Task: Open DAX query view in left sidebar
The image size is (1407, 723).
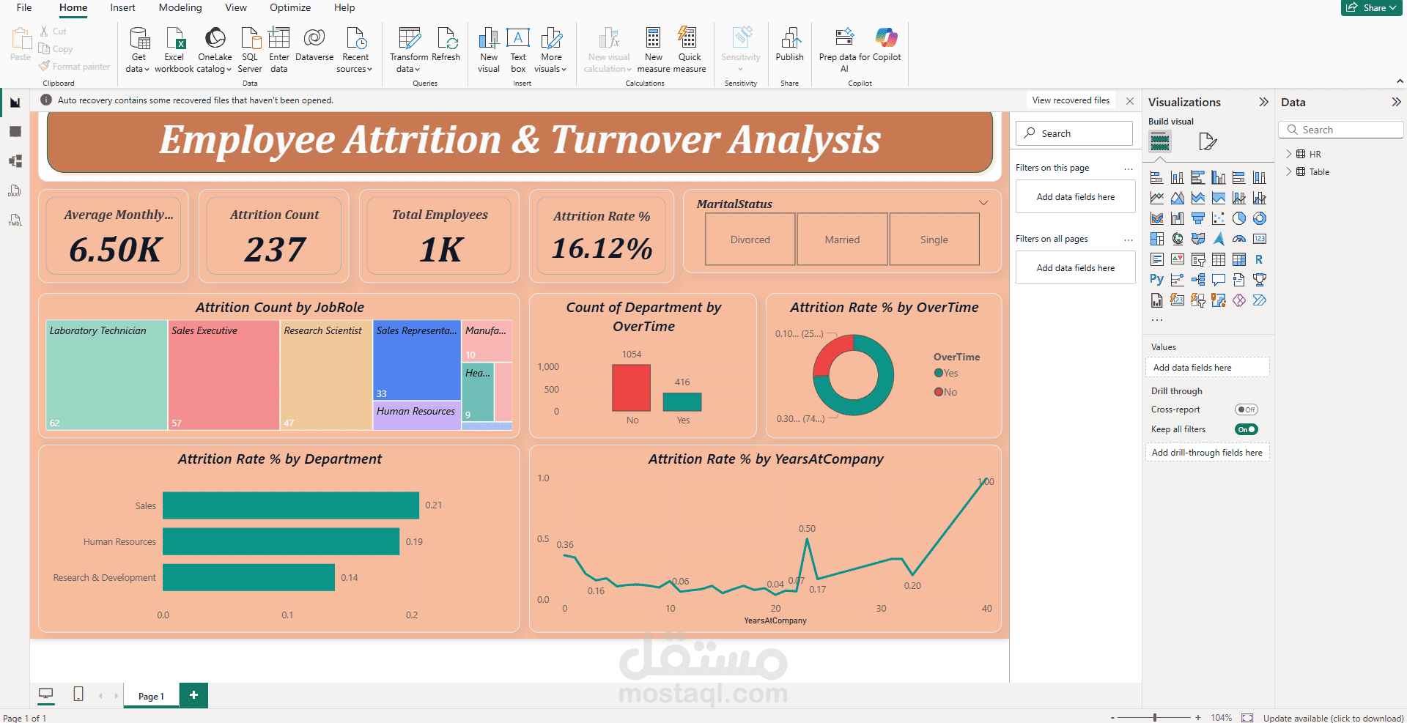Action: (15, 191)
